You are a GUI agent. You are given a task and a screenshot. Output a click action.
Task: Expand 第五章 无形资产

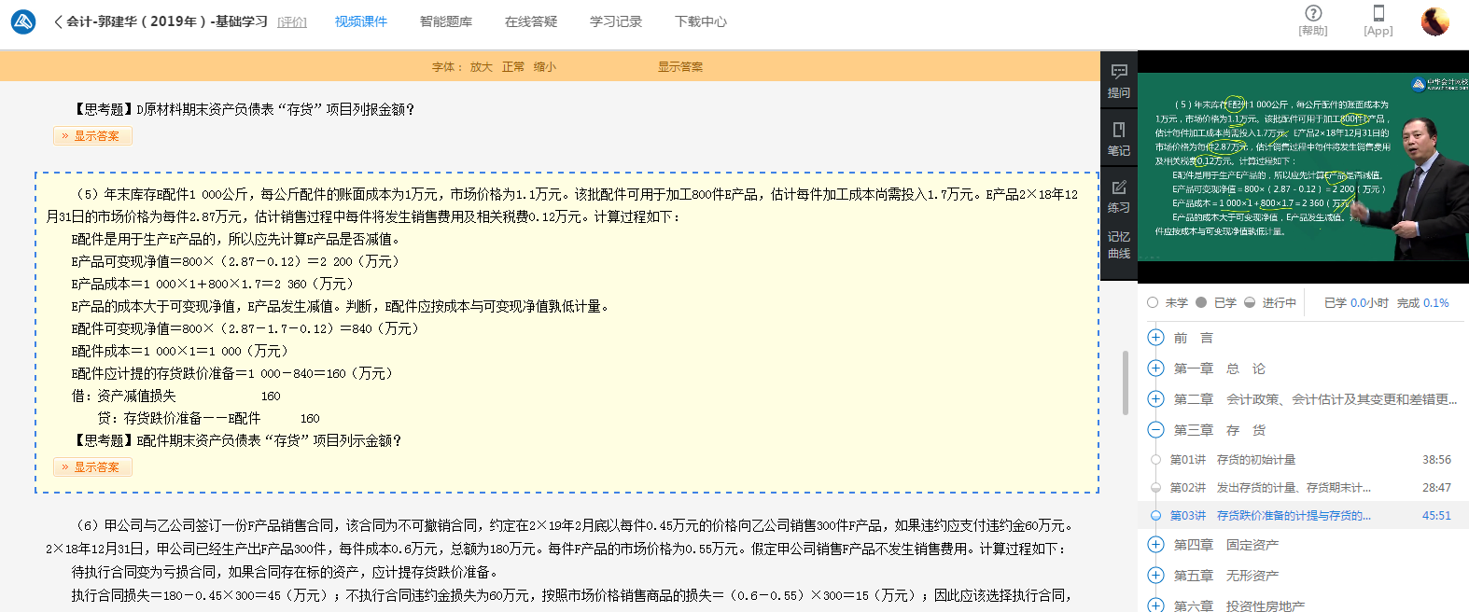[x=1155, y=576]
